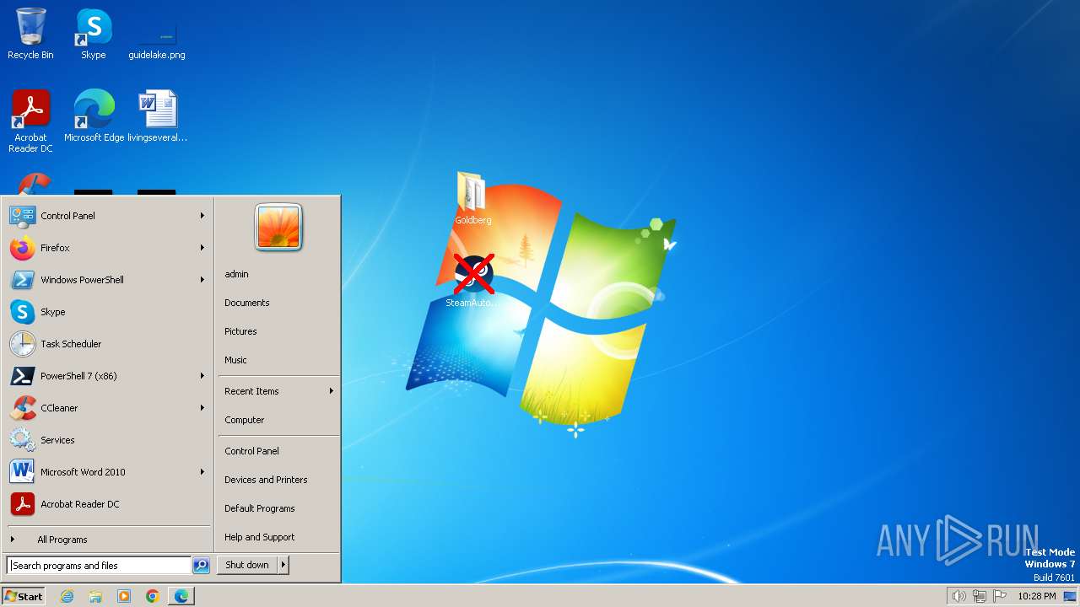Expand the CCleaner jump list arrow
Viewport: 1080px width, 607px height.
[202, 408]
